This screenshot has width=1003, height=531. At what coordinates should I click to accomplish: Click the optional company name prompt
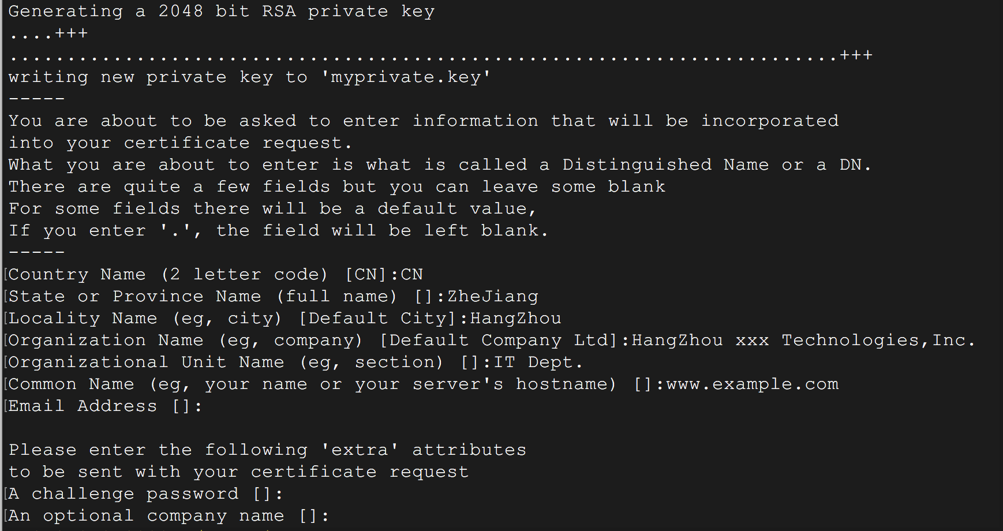(169, 516)
